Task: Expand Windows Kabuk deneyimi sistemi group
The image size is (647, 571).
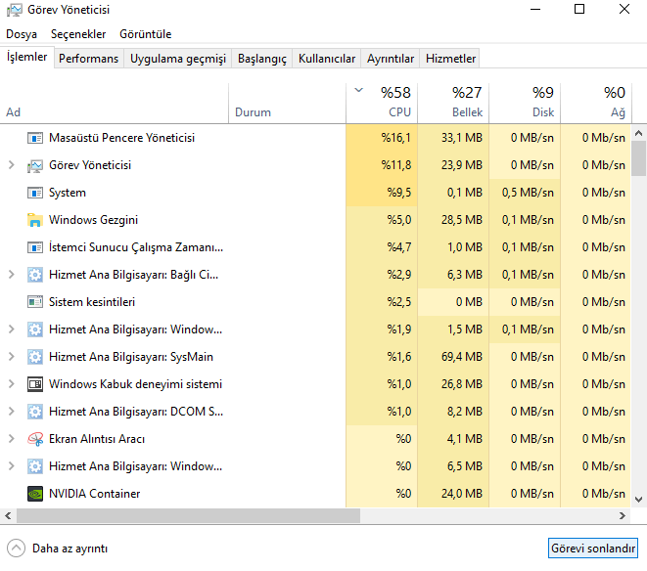Action: tap(12, 384)
